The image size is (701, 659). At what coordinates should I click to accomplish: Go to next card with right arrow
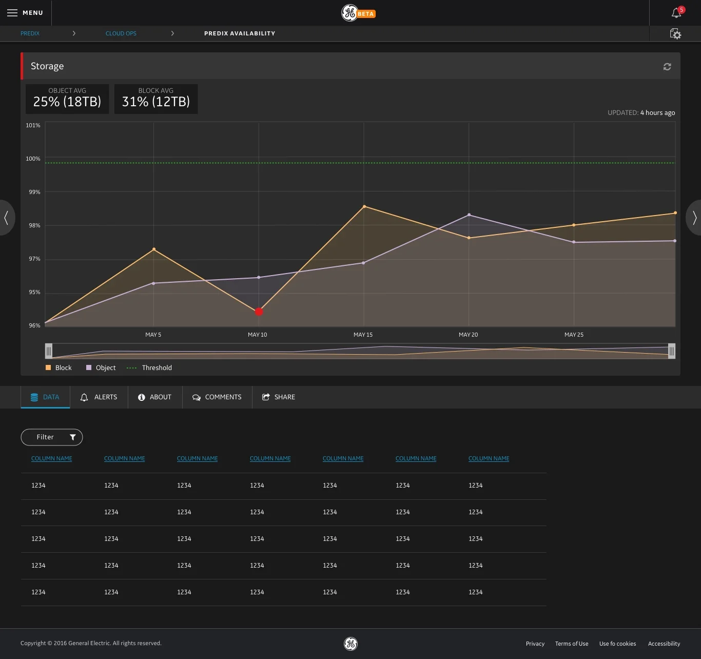(x=694, y=218)
